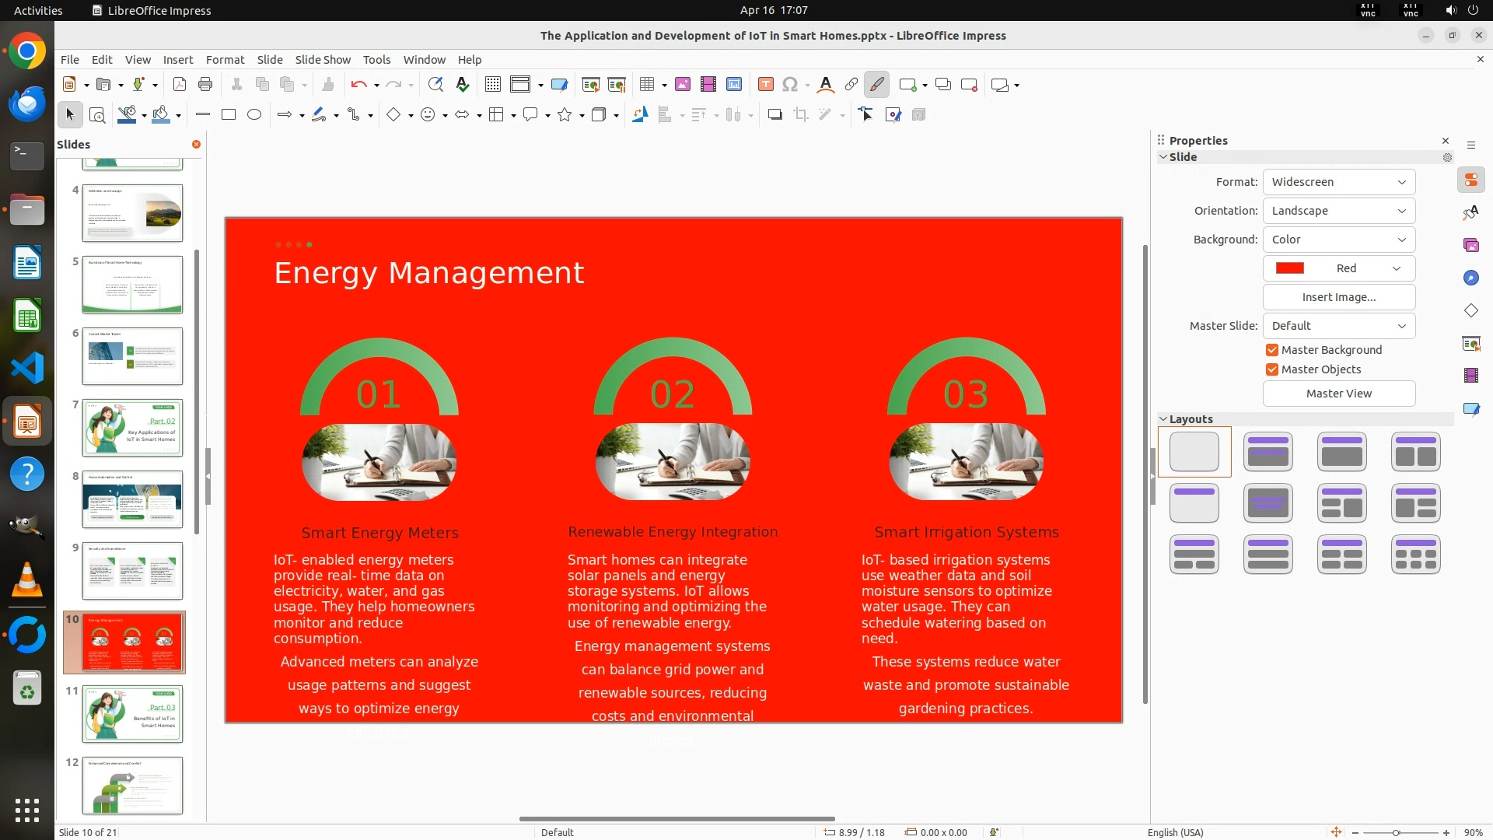Open the Help app in dock
The image size is (1493, 840).
click(27, 474)
